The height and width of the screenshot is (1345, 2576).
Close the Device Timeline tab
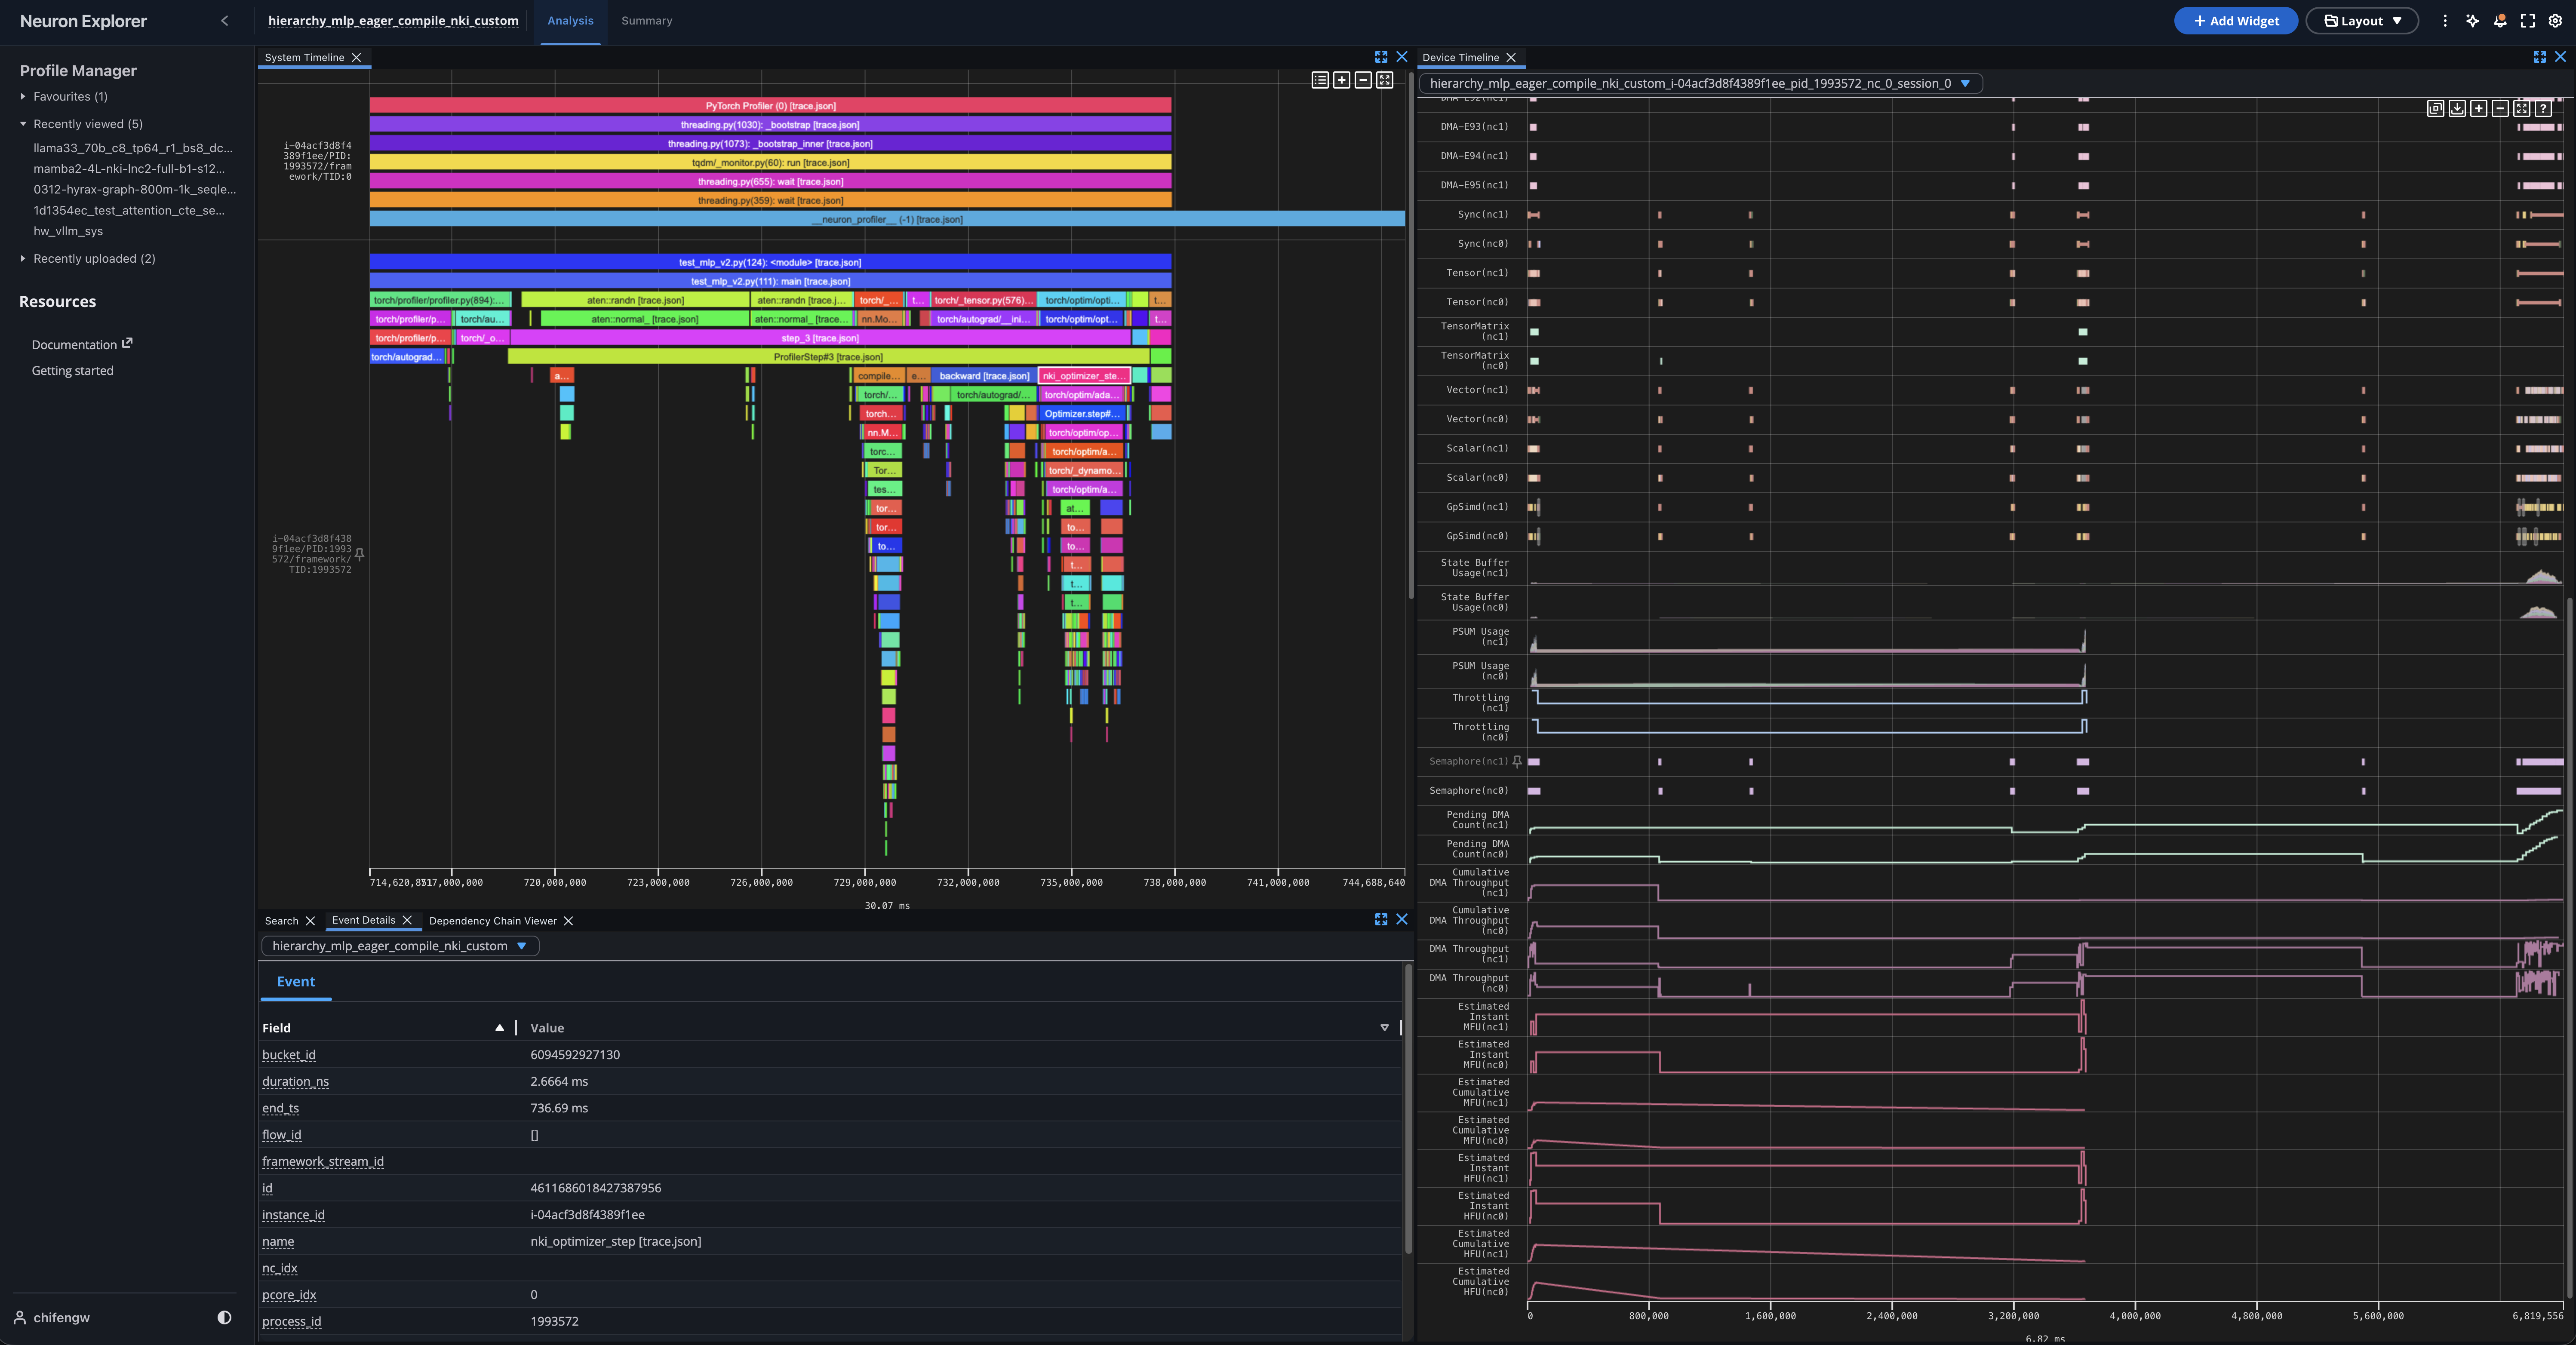point(1511,58)
